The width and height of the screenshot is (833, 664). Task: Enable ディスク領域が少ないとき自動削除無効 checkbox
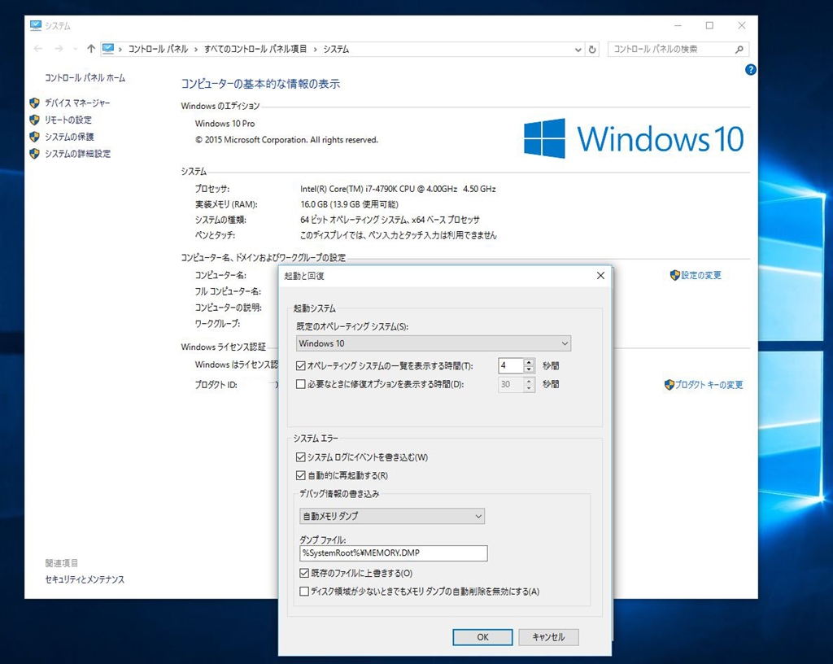pos(304,592)
